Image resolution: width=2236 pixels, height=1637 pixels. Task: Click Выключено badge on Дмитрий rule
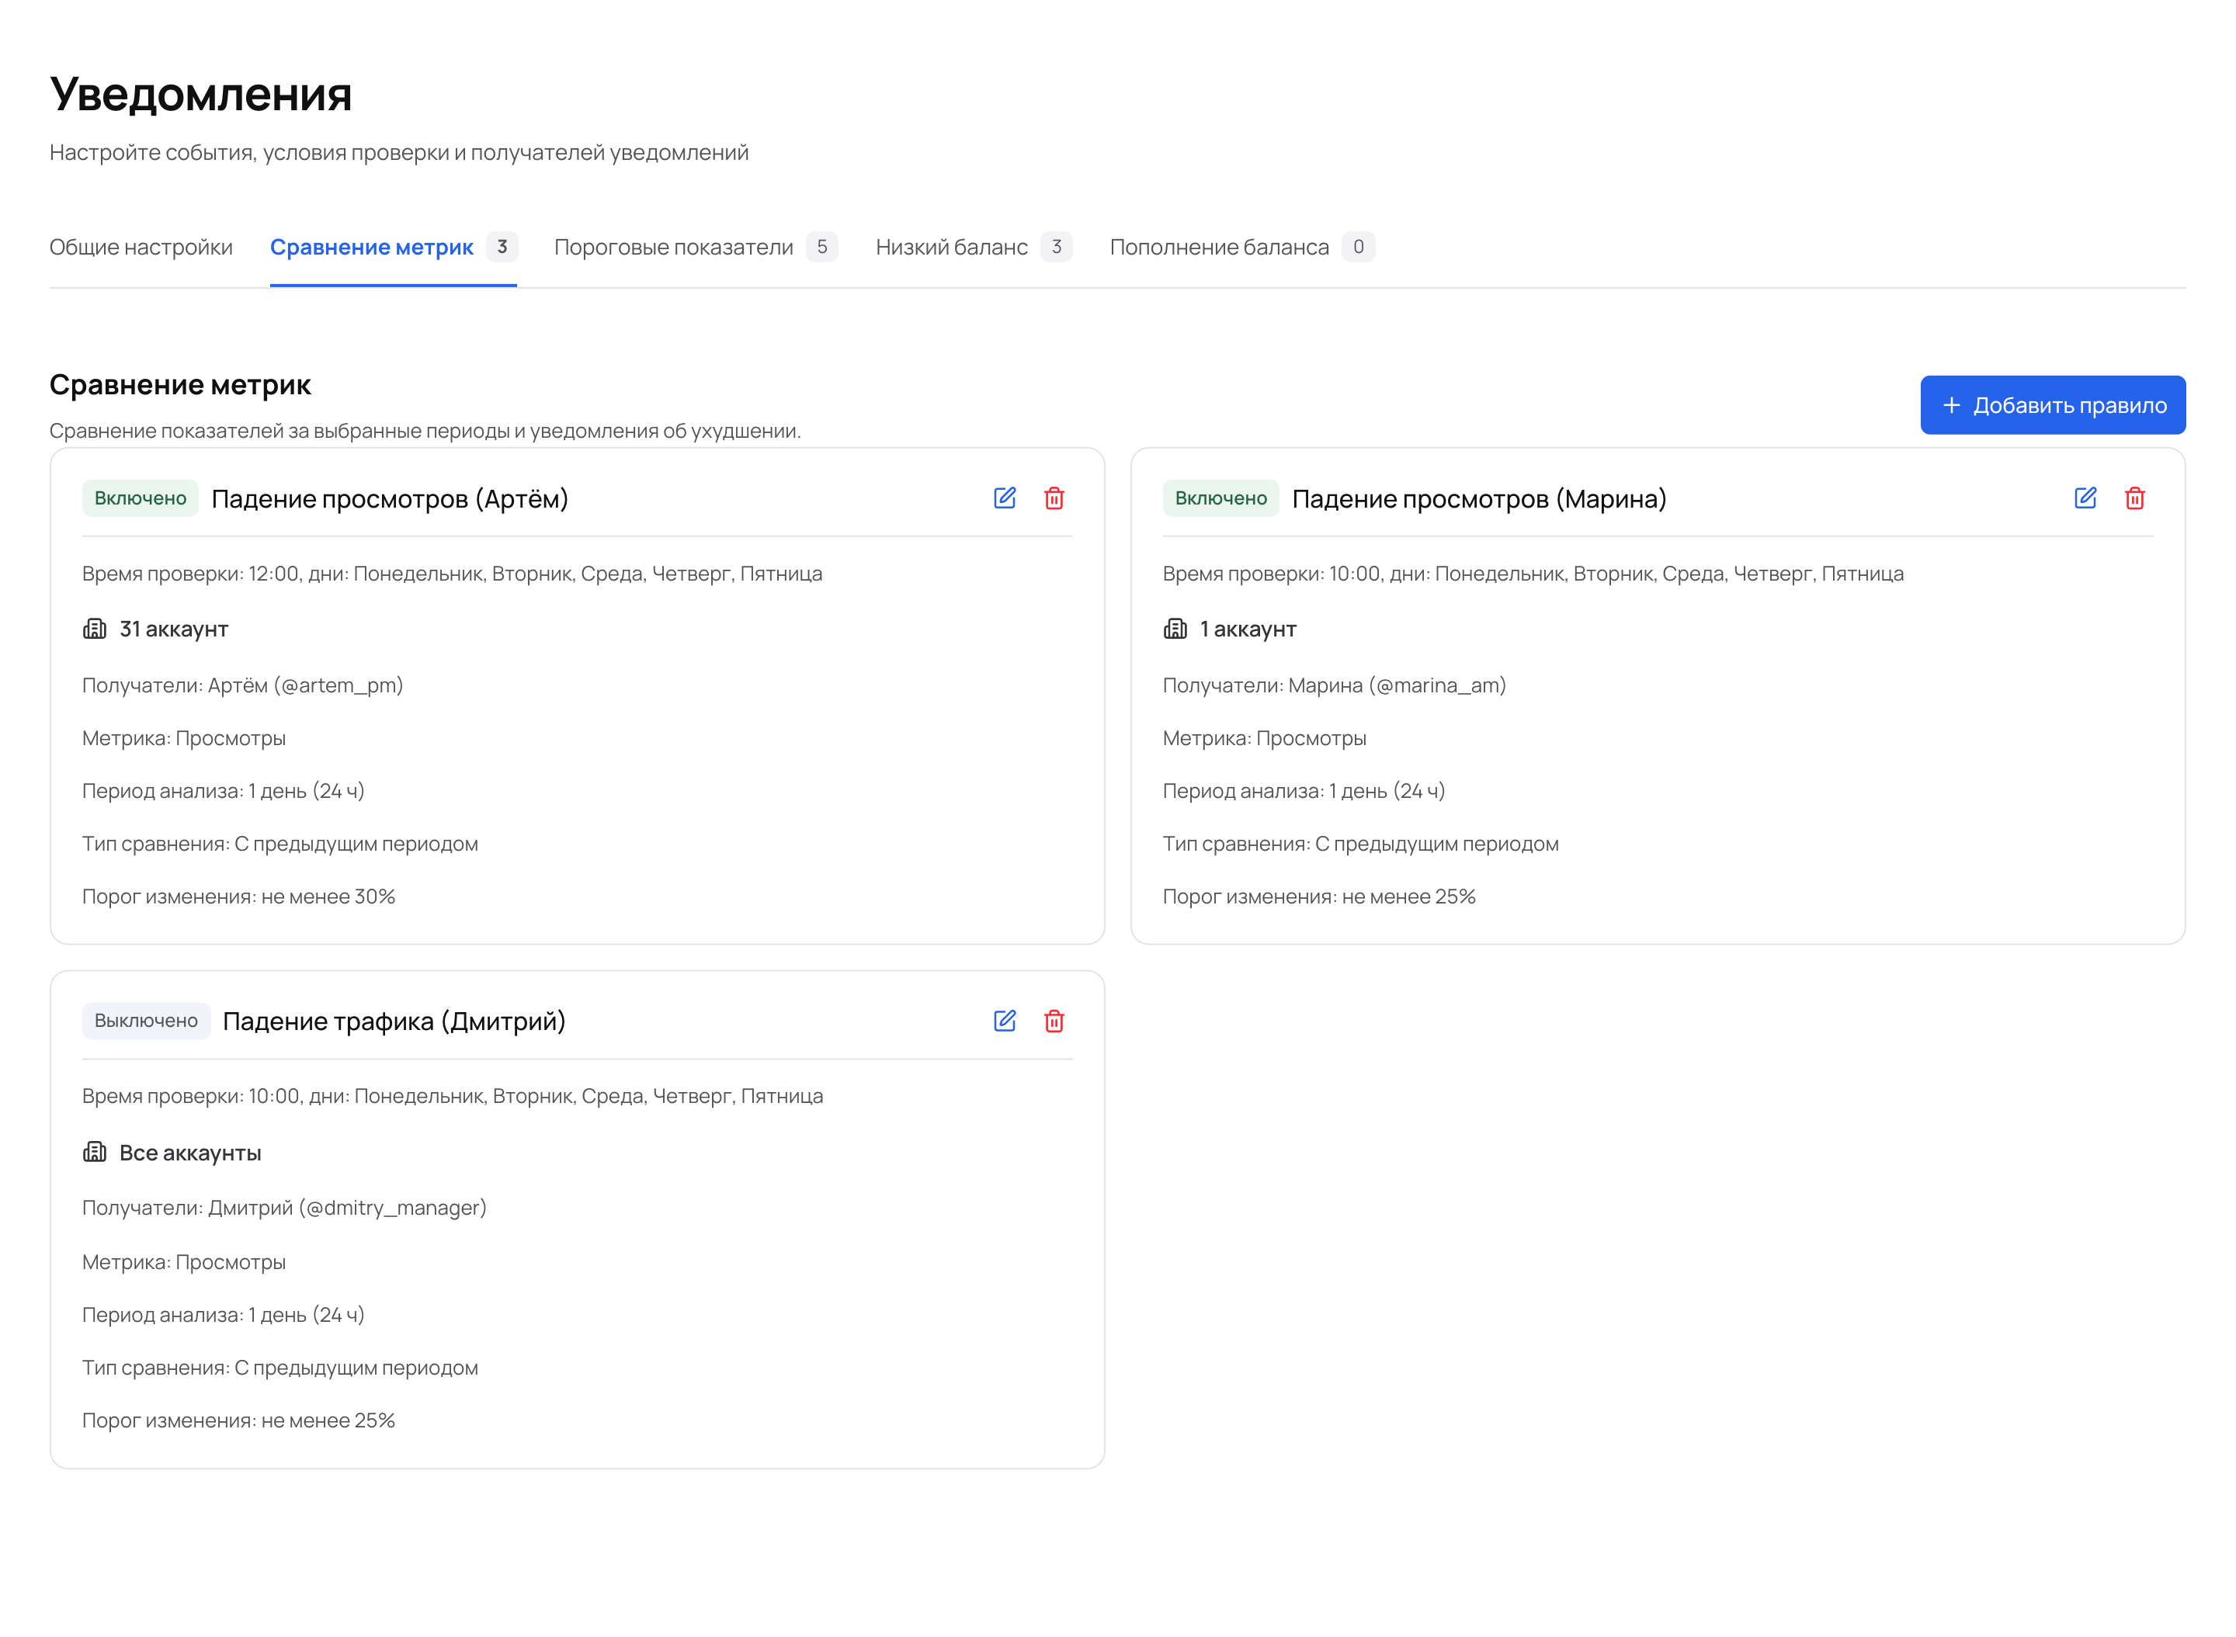click(x=146, y=1021)
